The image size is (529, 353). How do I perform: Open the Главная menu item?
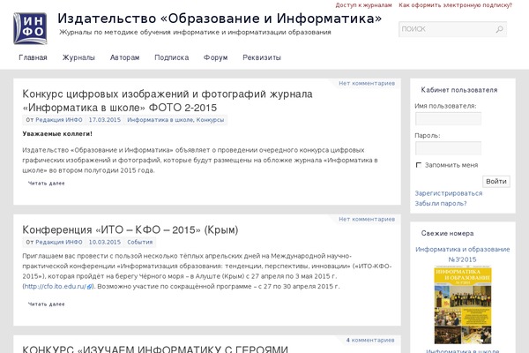coord(34,57)
